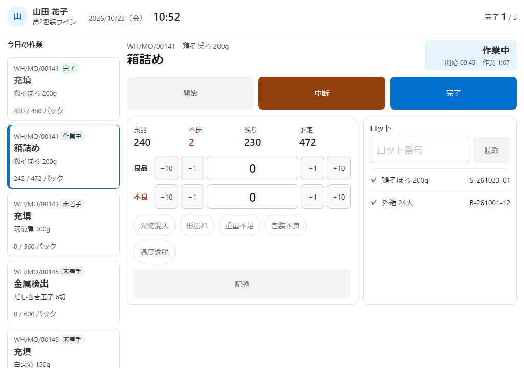Pause work with the 中断 button
The height and width of the screenshot is (368, 524).
pyautogui.click(x=322, y=93)
